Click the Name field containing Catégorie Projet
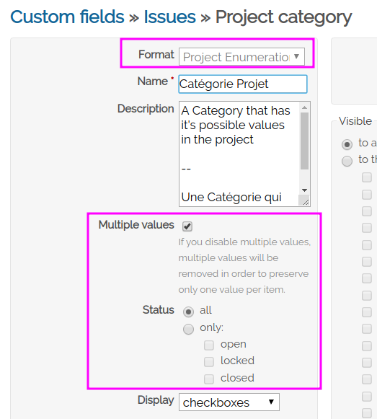The image size is (377, 419). coord(243,84)
